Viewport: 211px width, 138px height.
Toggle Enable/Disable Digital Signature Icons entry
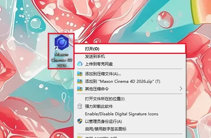point(122,114)
